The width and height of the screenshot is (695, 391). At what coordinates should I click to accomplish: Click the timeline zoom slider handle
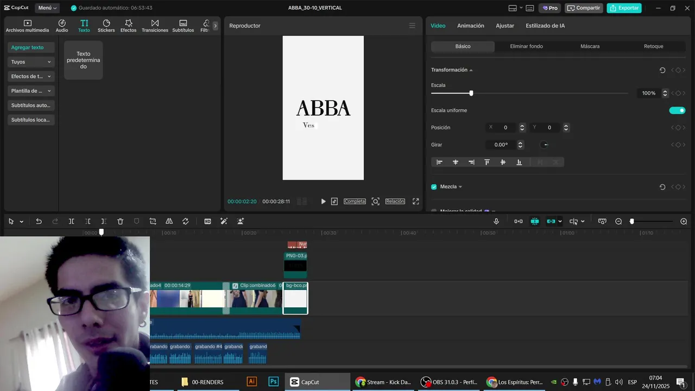631,222
